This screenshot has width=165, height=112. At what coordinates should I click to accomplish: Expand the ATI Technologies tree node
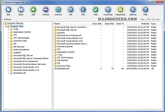(x=9, y=38)
